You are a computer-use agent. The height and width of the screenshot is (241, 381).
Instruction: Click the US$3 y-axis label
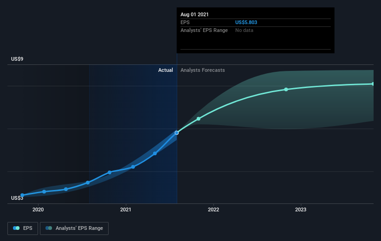pyautogui.click(x=17, y=198)
